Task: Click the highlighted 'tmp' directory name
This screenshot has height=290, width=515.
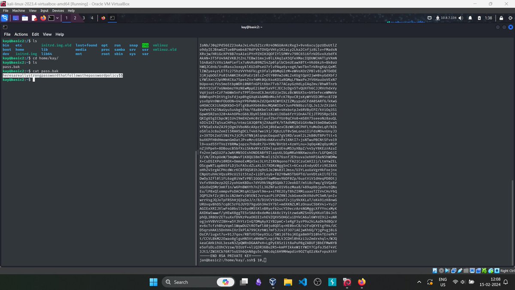Action: 145,45
